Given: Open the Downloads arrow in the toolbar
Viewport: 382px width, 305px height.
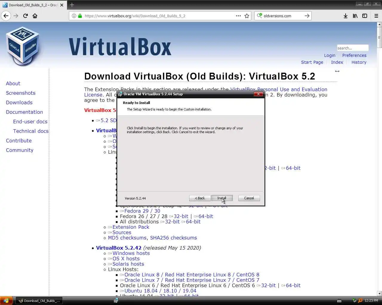Looking at the screenshot, I should 346,16.
